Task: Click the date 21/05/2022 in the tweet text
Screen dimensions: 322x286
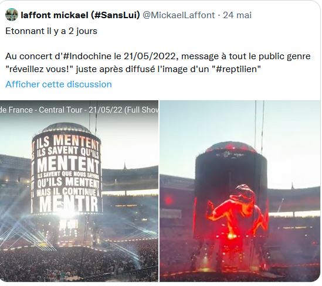Action: pyautogui.click(x=151, y=56)
